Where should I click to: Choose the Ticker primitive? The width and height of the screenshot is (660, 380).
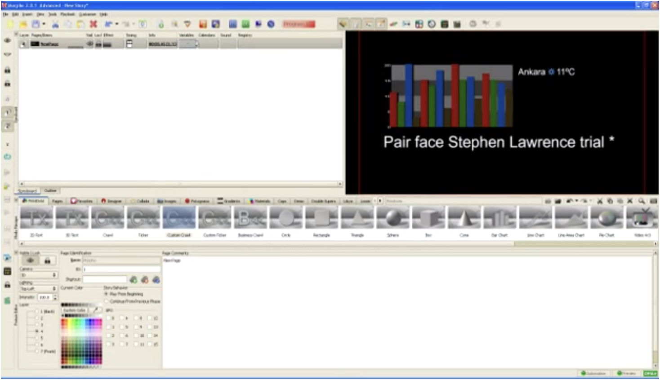[x=143, y=222]
